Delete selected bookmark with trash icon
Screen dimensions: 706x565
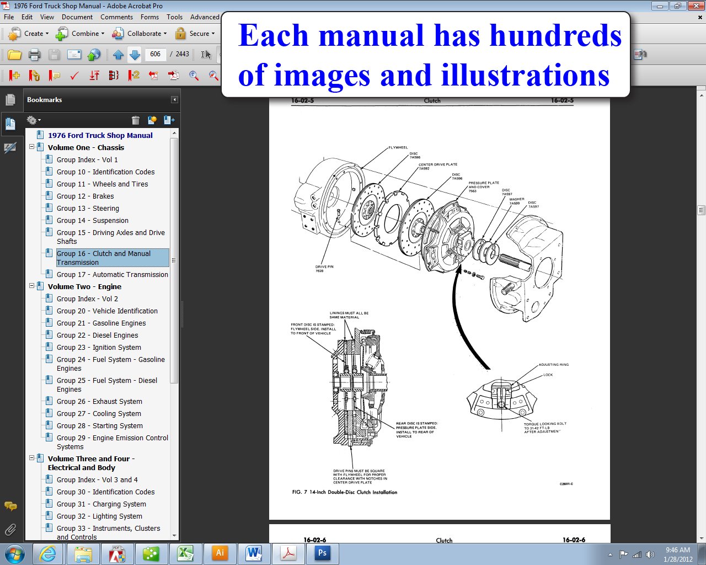136,120
